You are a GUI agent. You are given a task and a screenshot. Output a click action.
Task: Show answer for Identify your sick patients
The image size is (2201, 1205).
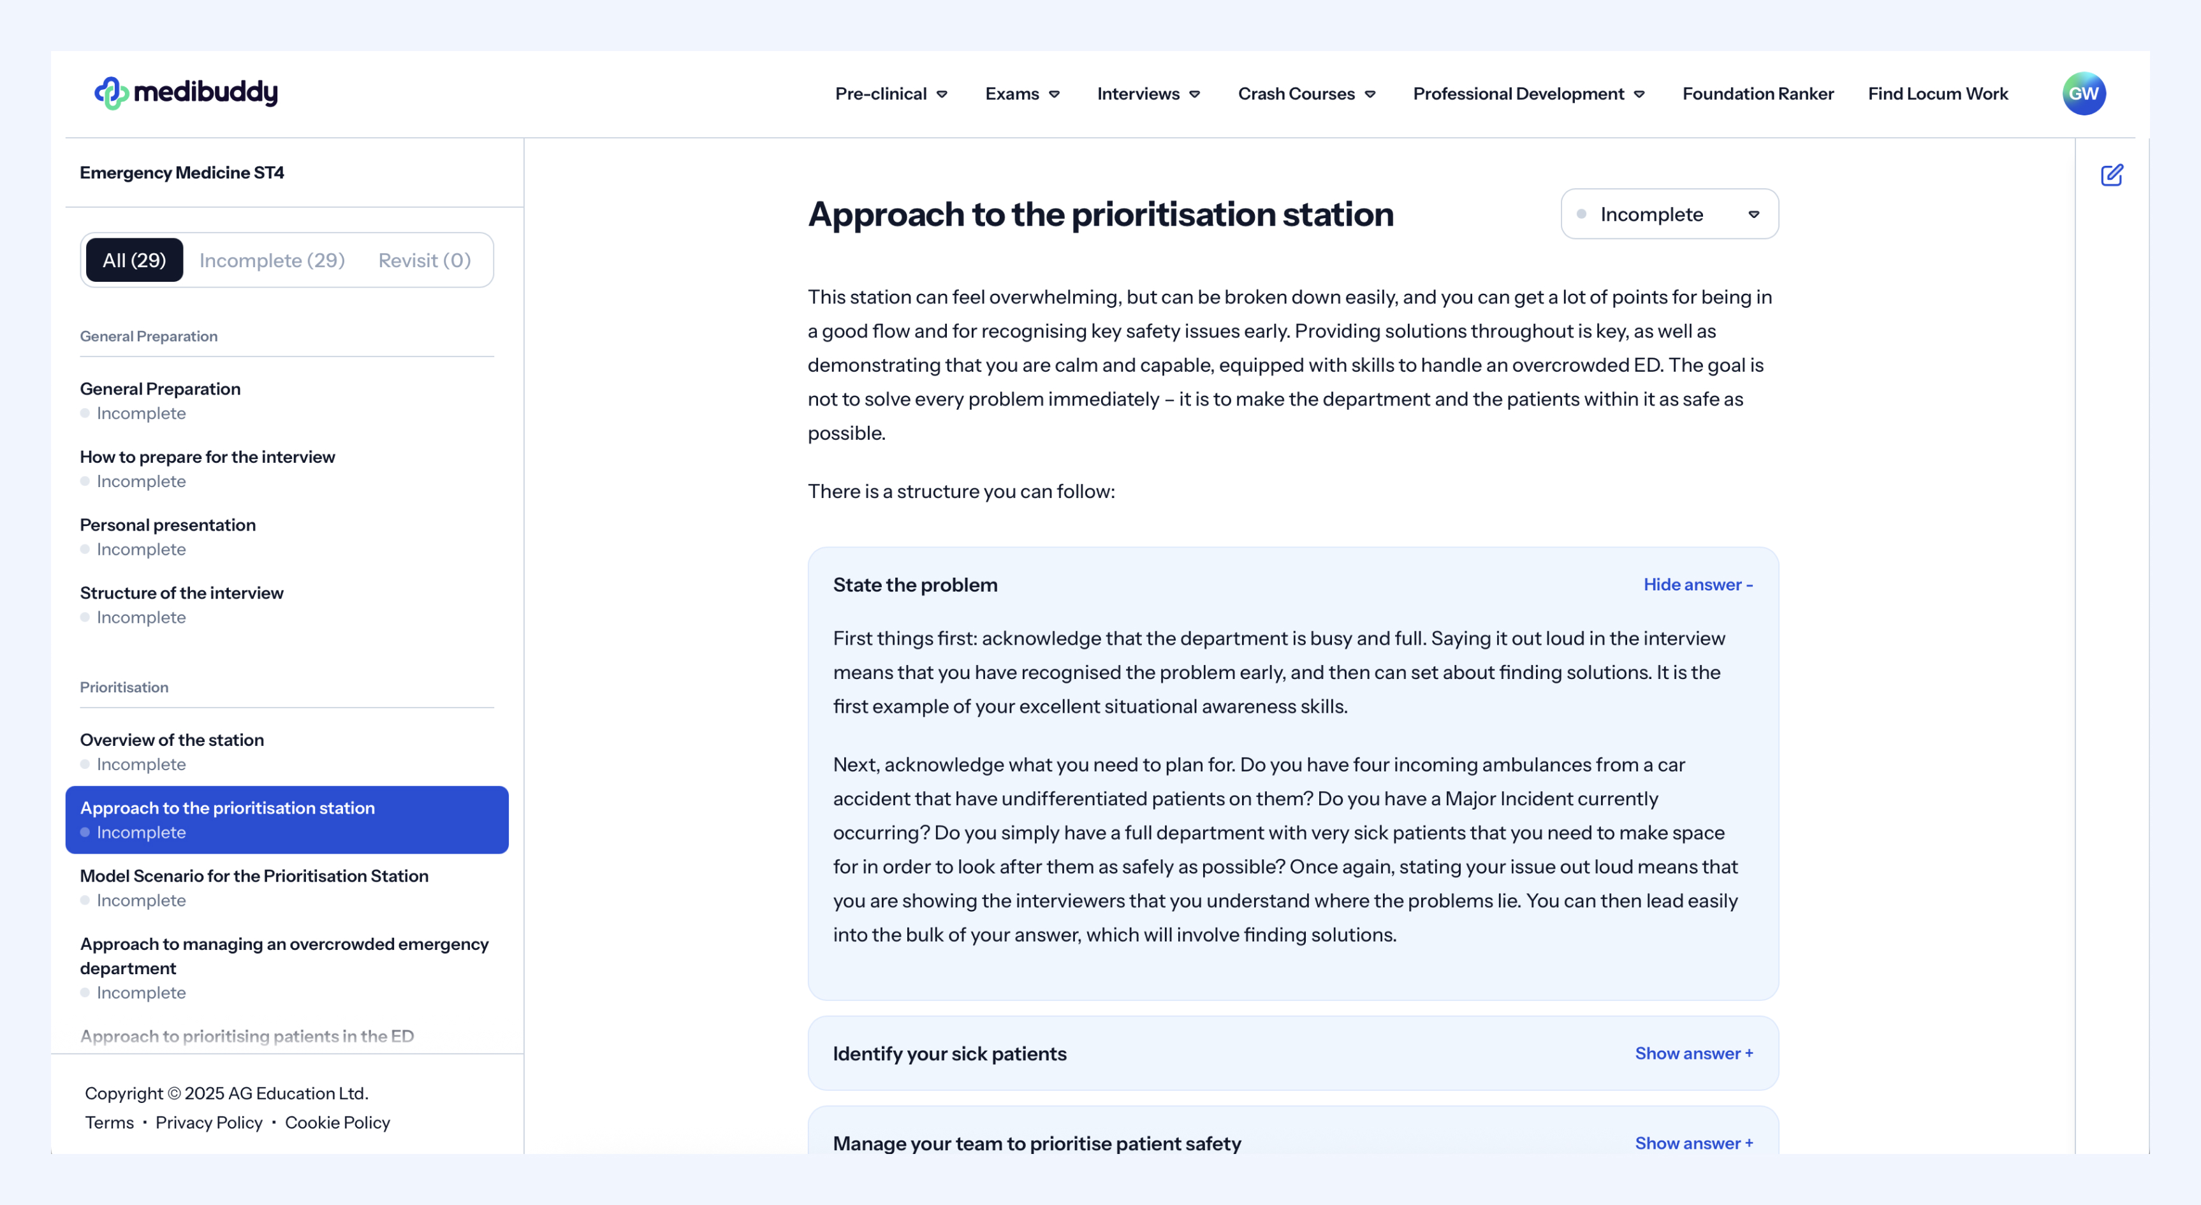(1693, 1053)
